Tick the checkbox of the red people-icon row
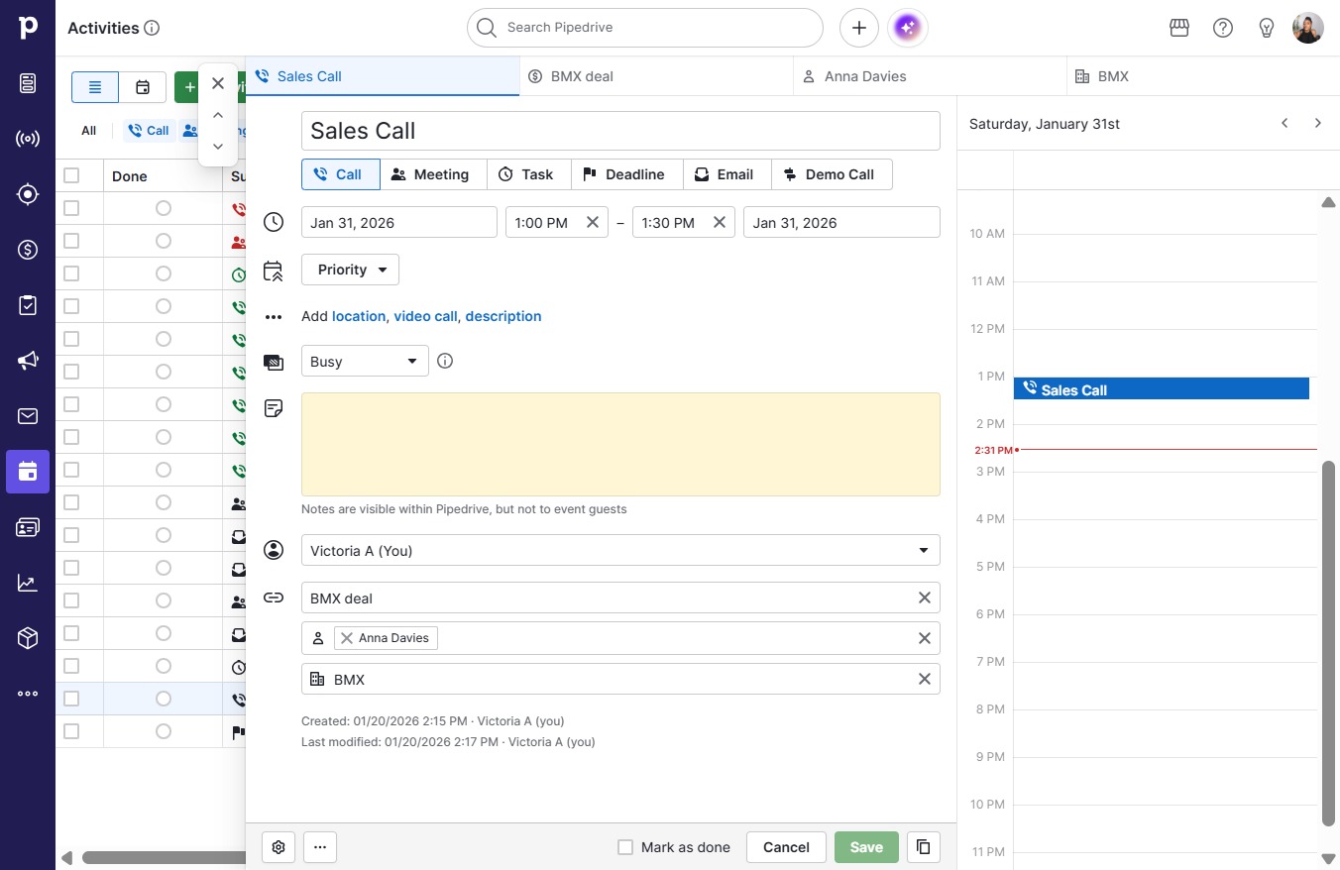 (71, 241)
